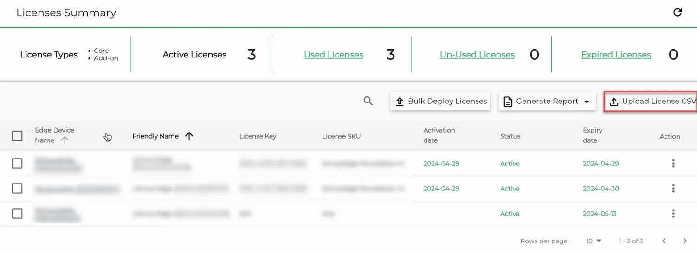The height and width of the screenshot is (254, 697).
Task: Click expiry date 2024-04-30
Action: coord(601,189)
